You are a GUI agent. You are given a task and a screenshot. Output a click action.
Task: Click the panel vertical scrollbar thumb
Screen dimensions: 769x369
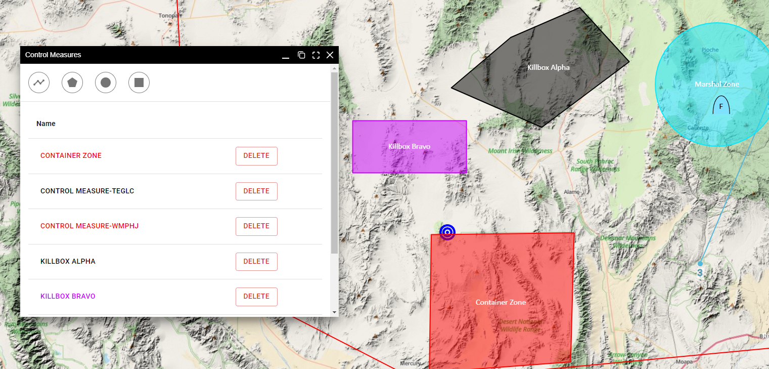click(x=334, y=162)
